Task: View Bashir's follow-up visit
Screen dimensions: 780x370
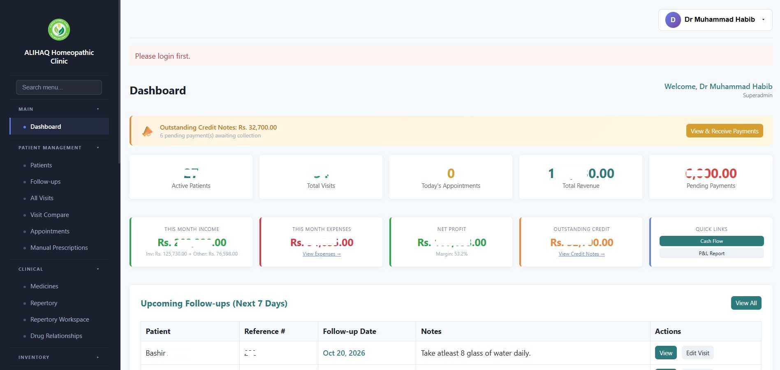Action: tap(666, 353)
